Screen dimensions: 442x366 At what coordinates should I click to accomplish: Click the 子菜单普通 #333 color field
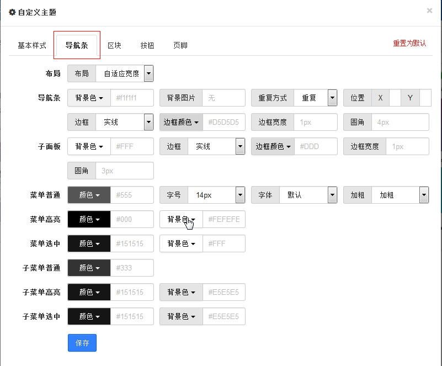point(132,268)
